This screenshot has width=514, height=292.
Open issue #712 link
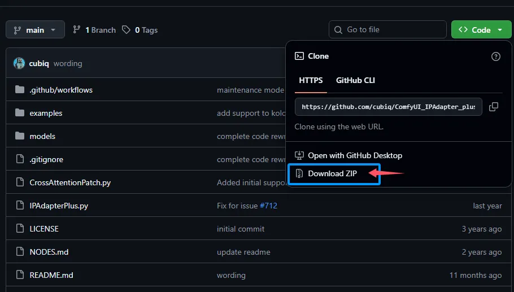(268, 206)
